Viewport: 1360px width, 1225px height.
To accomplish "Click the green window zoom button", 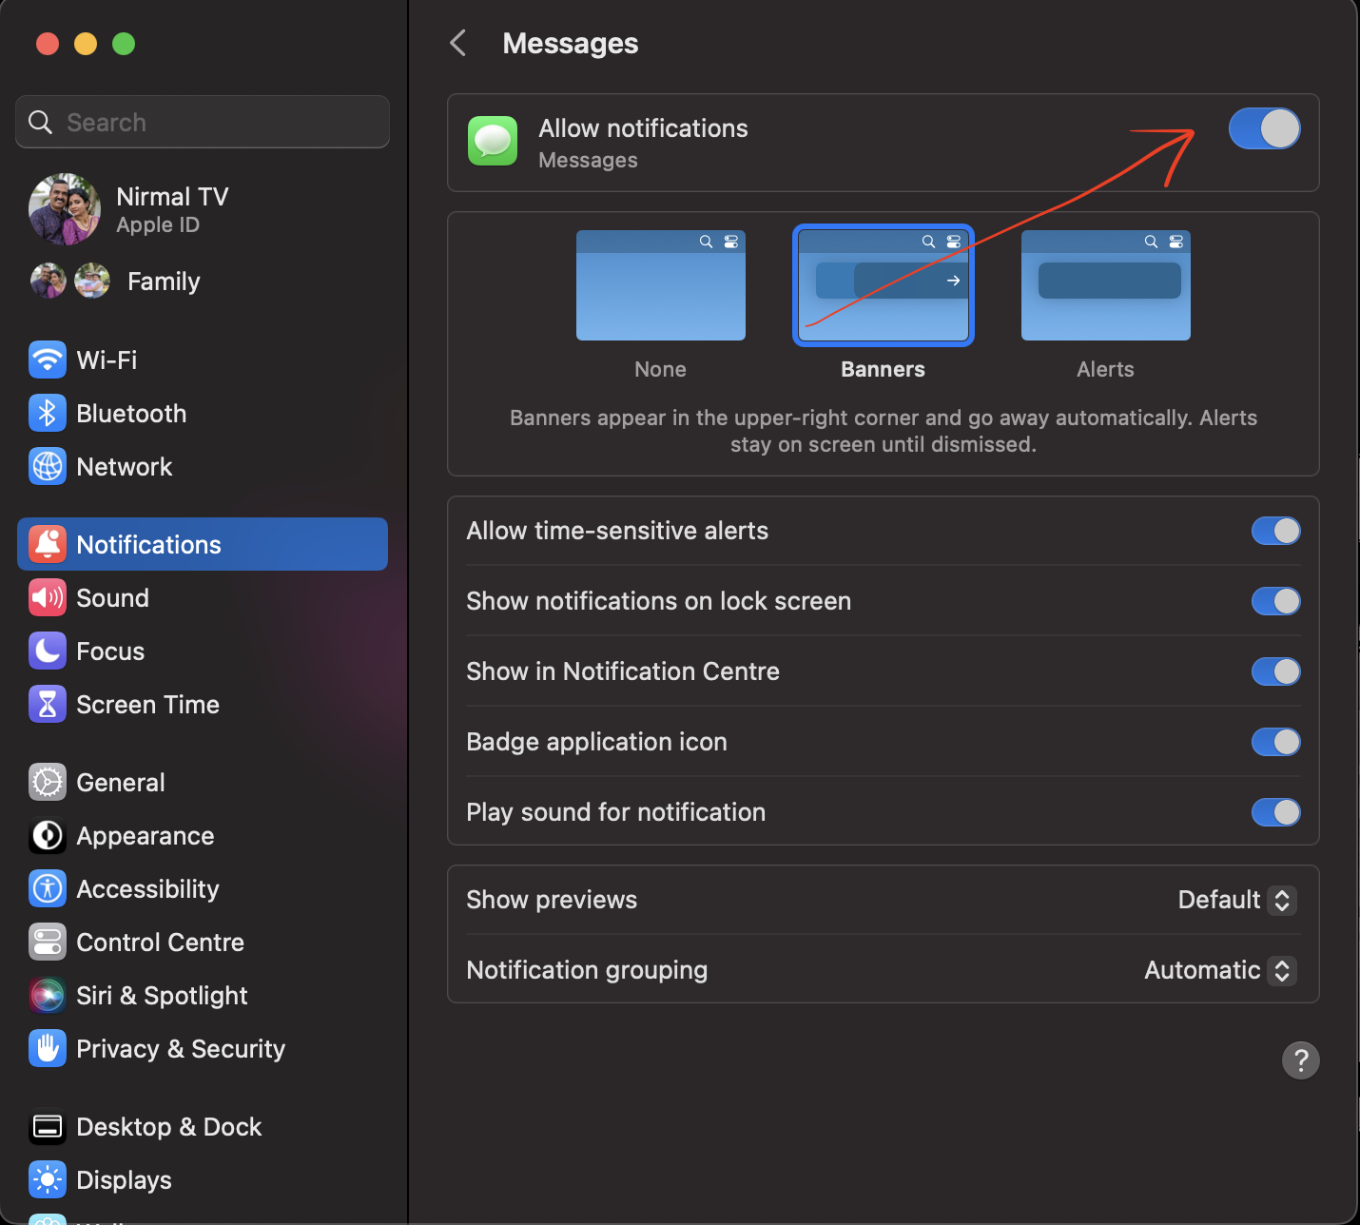I will coord(124,44).
